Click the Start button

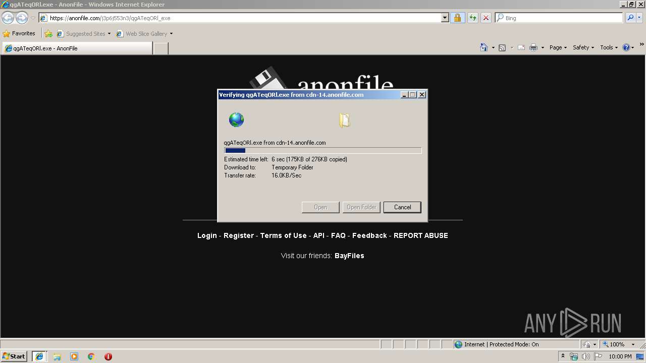click(x=14, y=356)
